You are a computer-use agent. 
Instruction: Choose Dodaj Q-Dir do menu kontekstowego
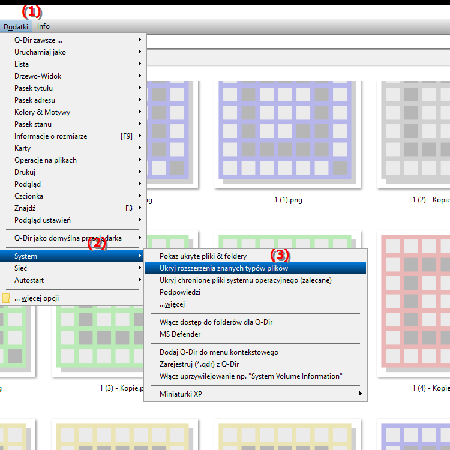coord(256,352)
